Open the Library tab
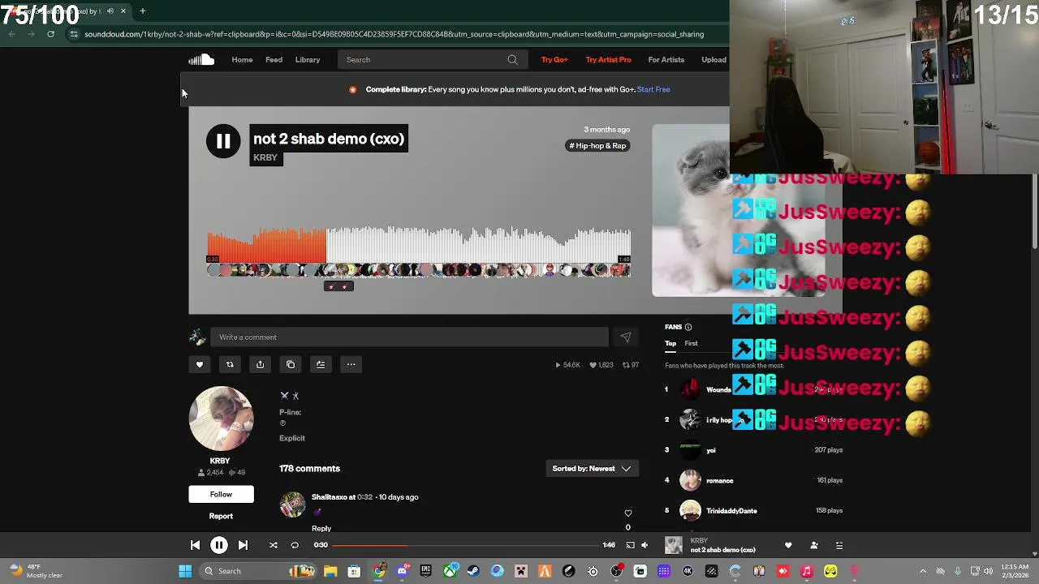This screenshot has height=584, width=1039. pos(308,59)
